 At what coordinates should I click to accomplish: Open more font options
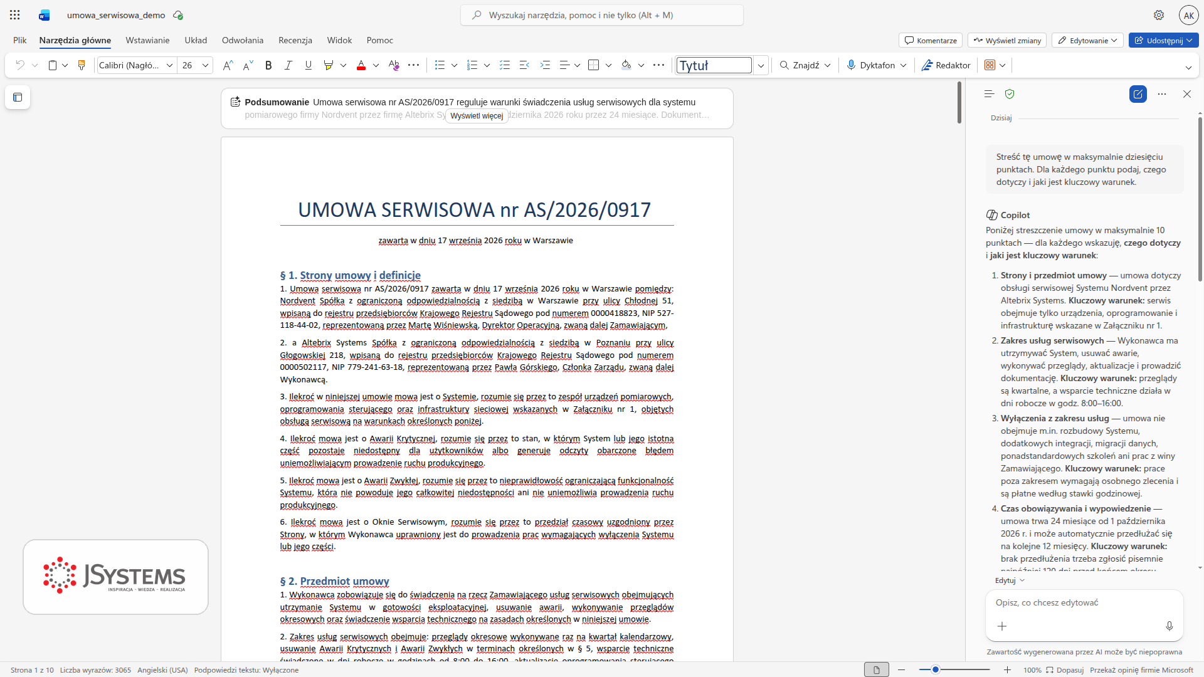(x=414, y=65)
